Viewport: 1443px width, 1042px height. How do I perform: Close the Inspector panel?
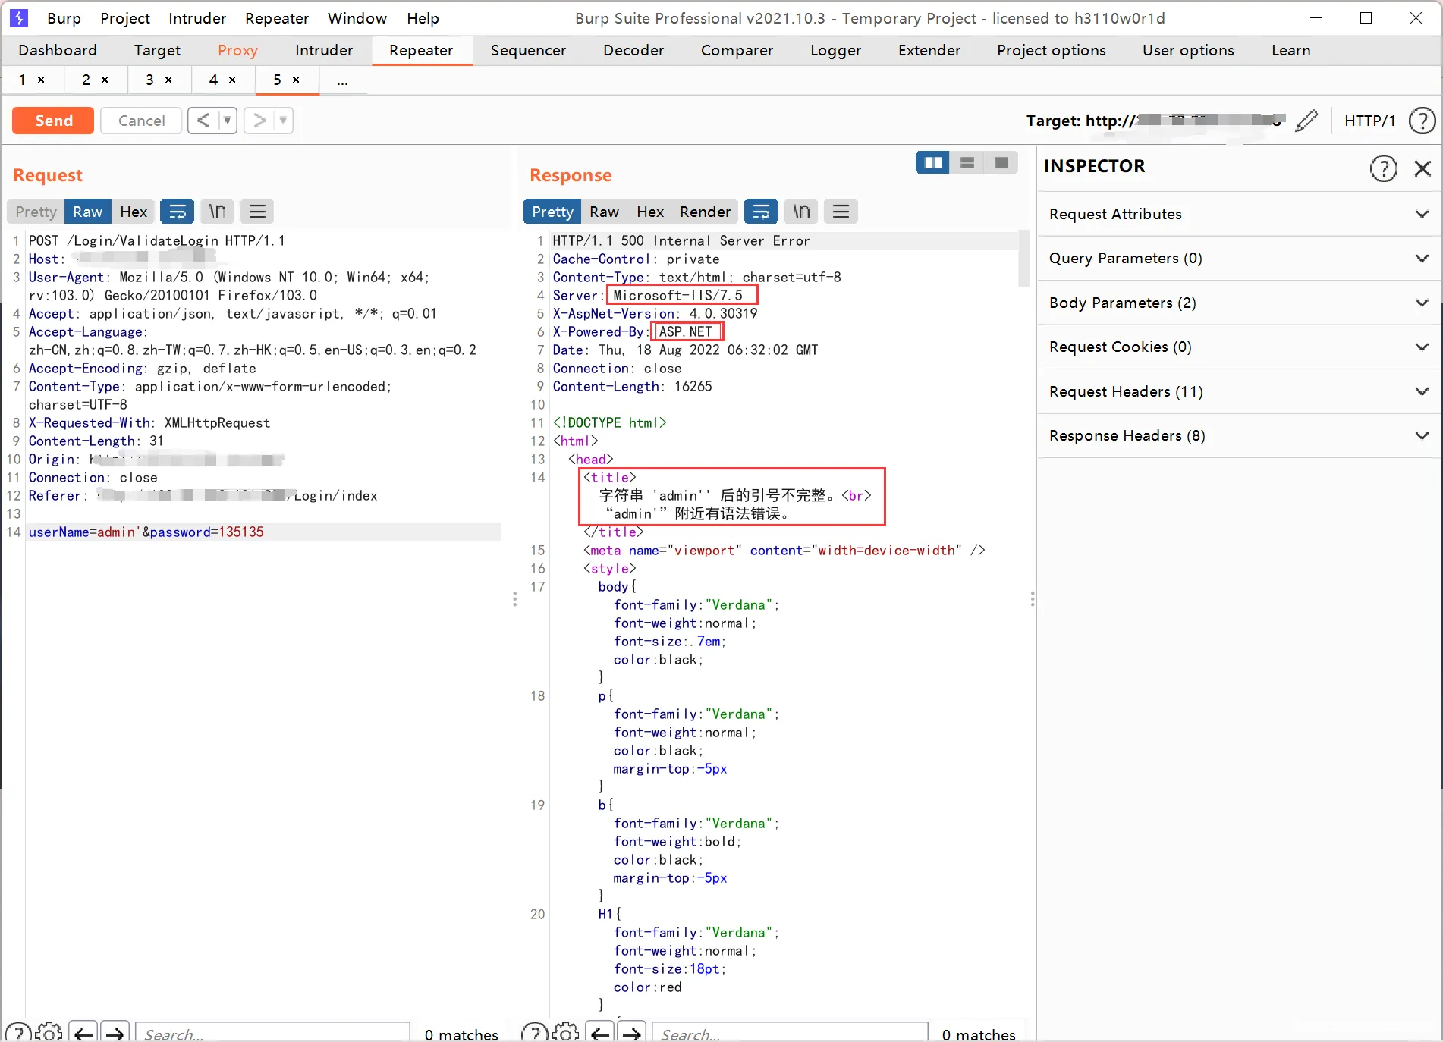pos(1423,168)
